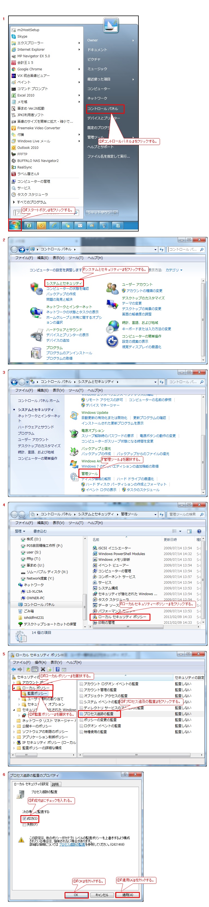
Task: Open コマンド プロンプト from the Start menu
Action: tap(32, 89)
